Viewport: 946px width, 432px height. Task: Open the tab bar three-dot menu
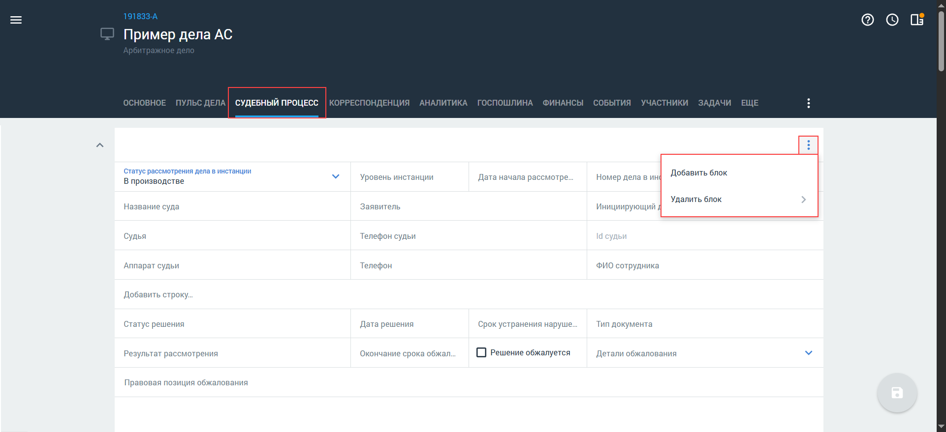(x=809, y=103)
